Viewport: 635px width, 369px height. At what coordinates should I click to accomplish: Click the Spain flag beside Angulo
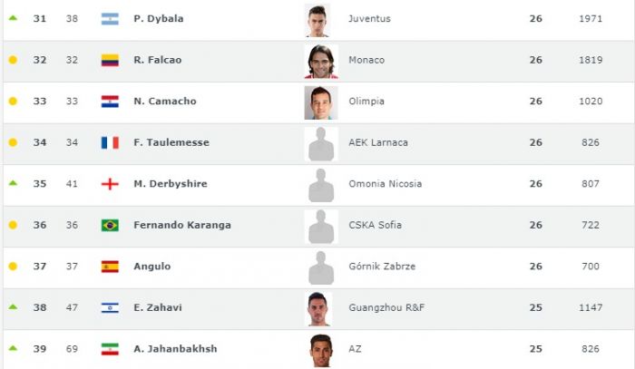coord(110,267)
